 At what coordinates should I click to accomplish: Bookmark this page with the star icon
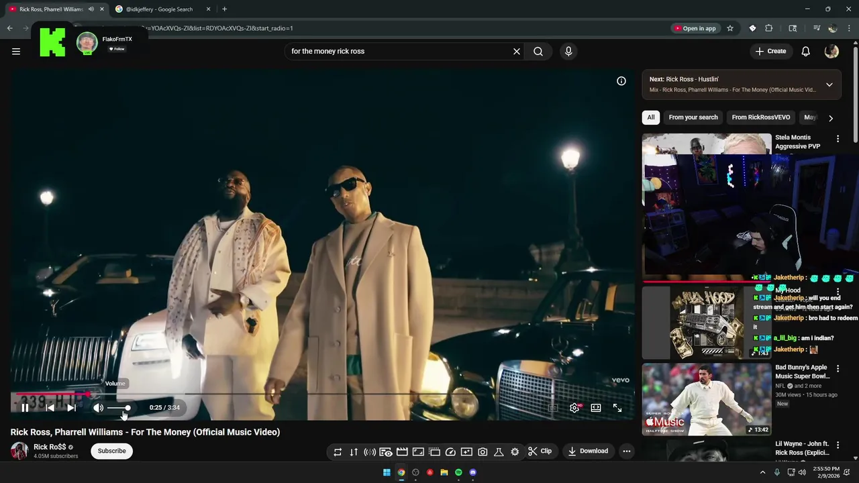[x=730, y=28]
